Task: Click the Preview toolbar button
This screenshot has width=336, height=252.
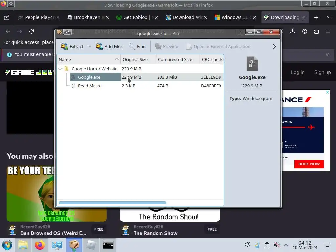Action: coord(166,46)
